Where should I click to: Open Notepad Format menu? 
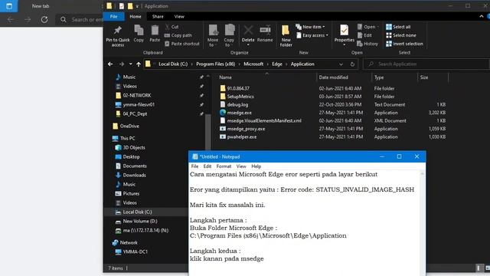pos(224,166)
